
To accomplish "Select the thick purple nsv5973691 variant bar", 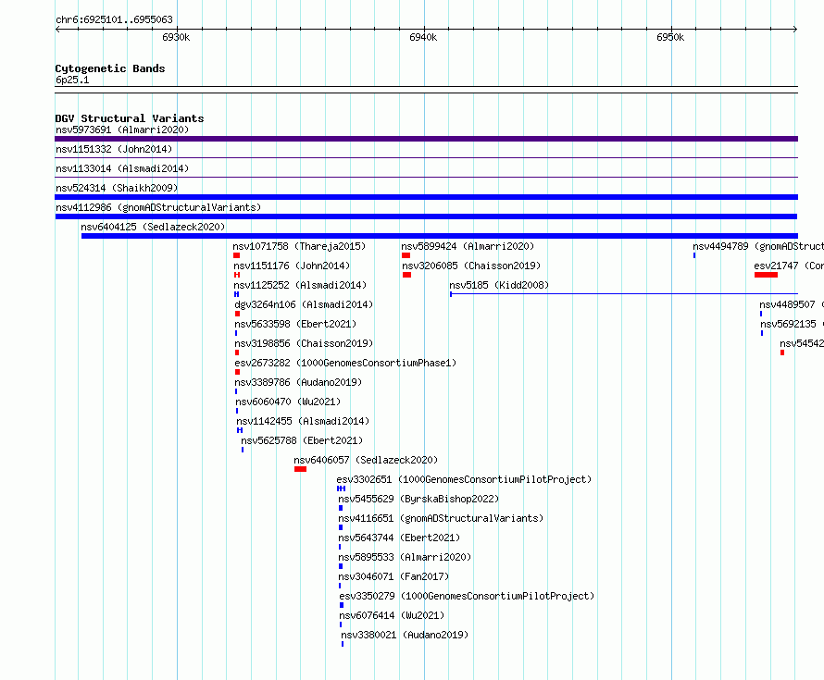I will (426, 139).
